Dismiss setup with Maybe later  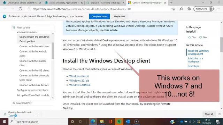pyautogui.click(x=120, y=16)
